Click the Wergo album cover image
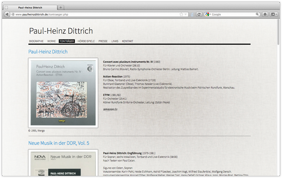Viewport: 282px width, 178px height. tap(63, 93)
